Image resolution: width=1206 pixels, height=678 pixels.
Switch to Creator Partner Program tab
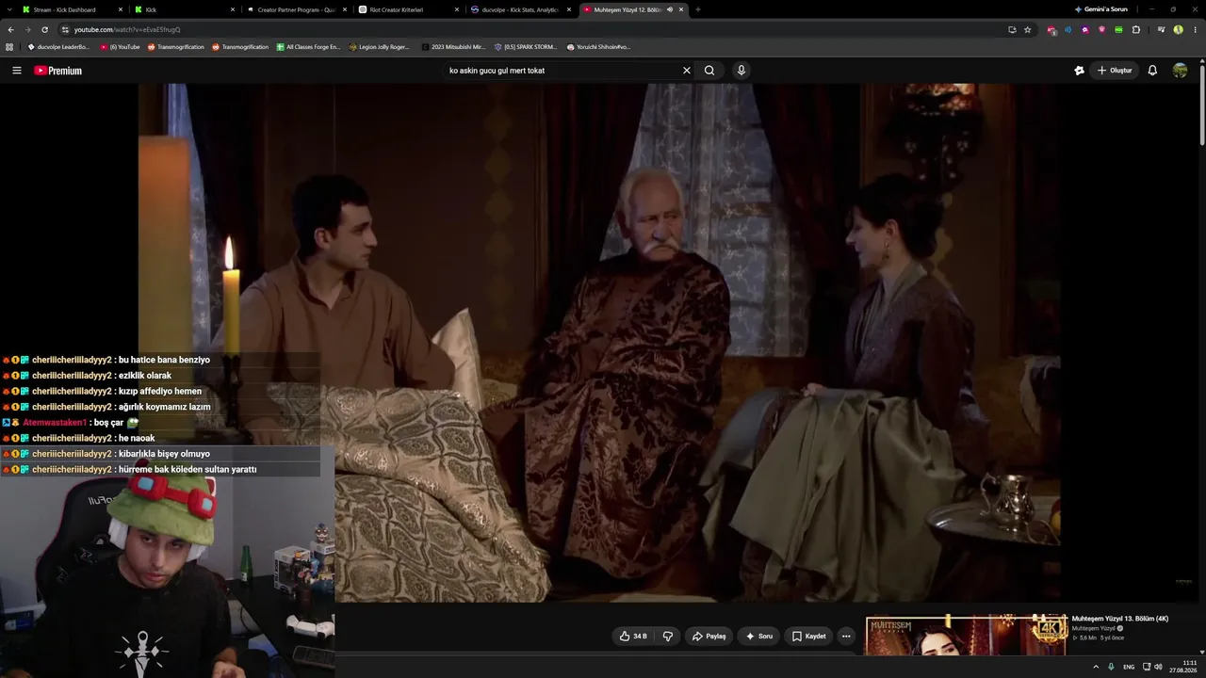[296, 9]
